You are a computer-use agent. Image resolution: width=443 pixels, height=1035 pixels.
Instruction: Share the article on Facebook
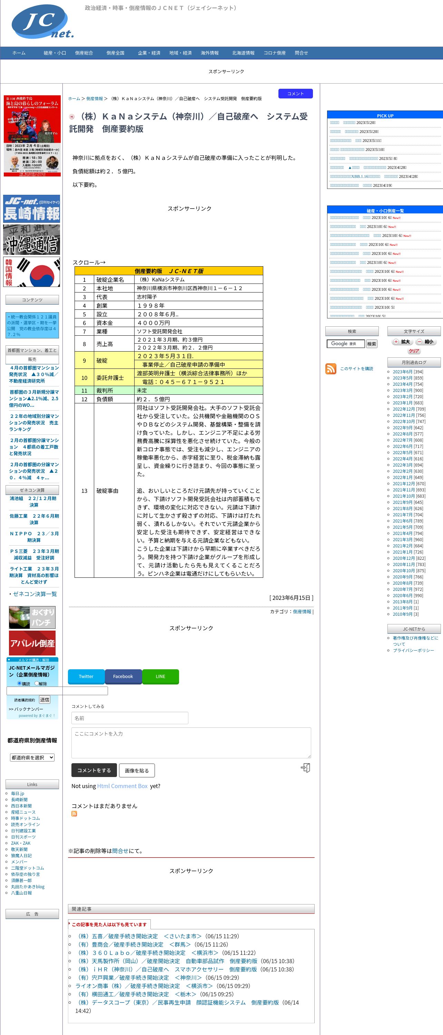click(x=123, y=677)
